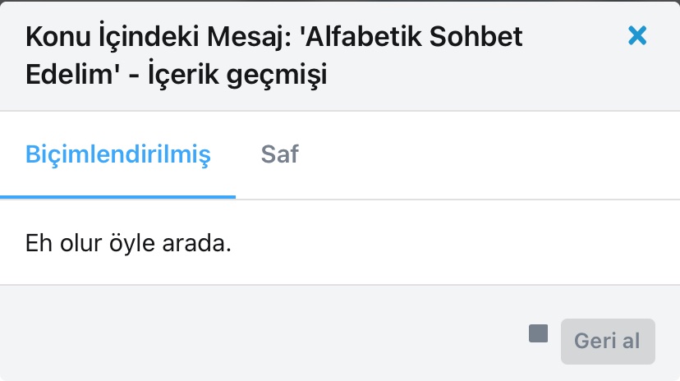Switch to the Biçimlendirilmiş tab

tap(118, 154)
